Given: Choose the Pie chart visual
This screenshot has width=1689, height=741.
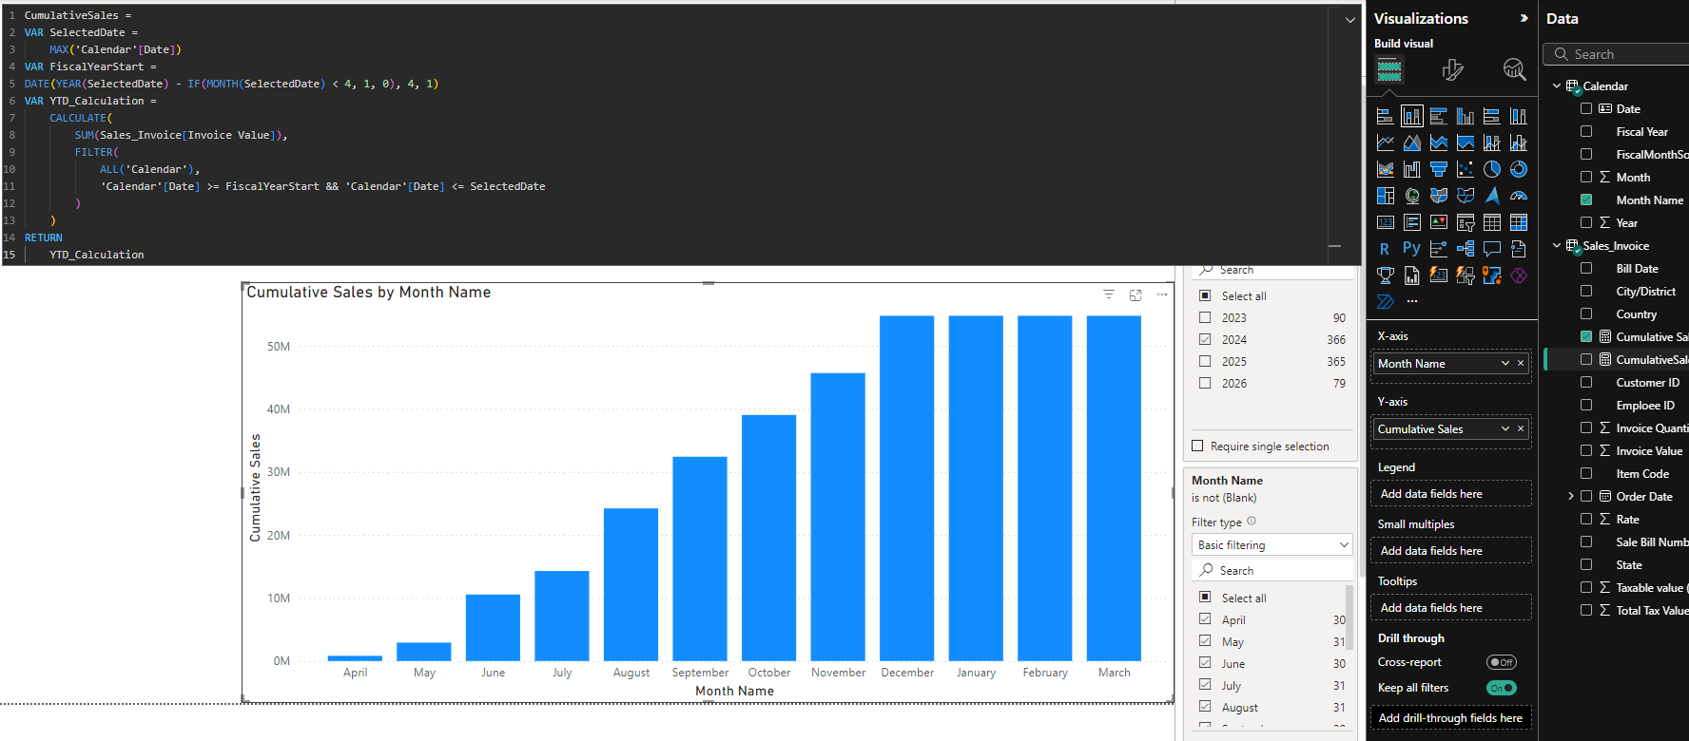Looking at the screenshot, I should pyautogui.click(x=1492, y=169).
